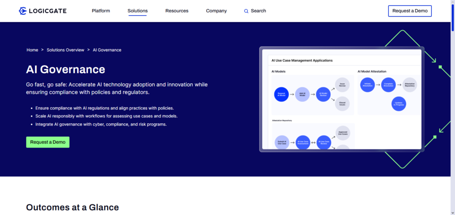This screenshot has height=215, width=455.
Task: Open the Solutions menu
Action: tap(138, 11)
